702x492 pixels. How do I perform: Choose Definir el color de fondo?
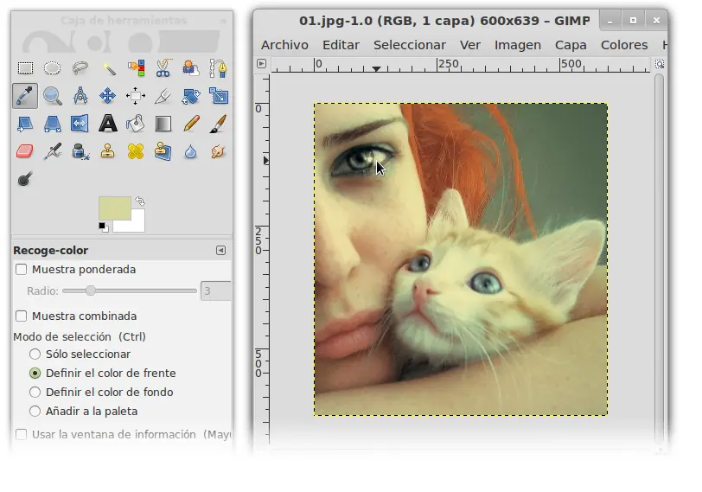click(x=35, y=393)
